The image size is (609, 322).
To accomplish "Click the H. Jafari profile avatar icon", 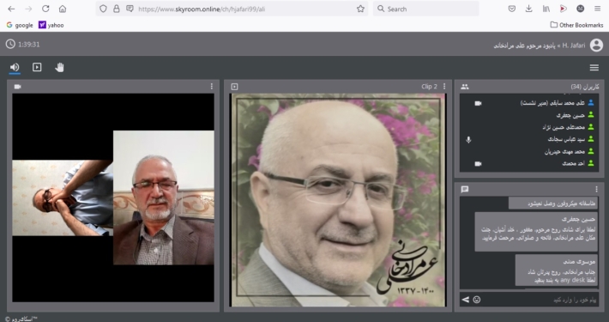I will pyautogui.click(x=596, y=46).
